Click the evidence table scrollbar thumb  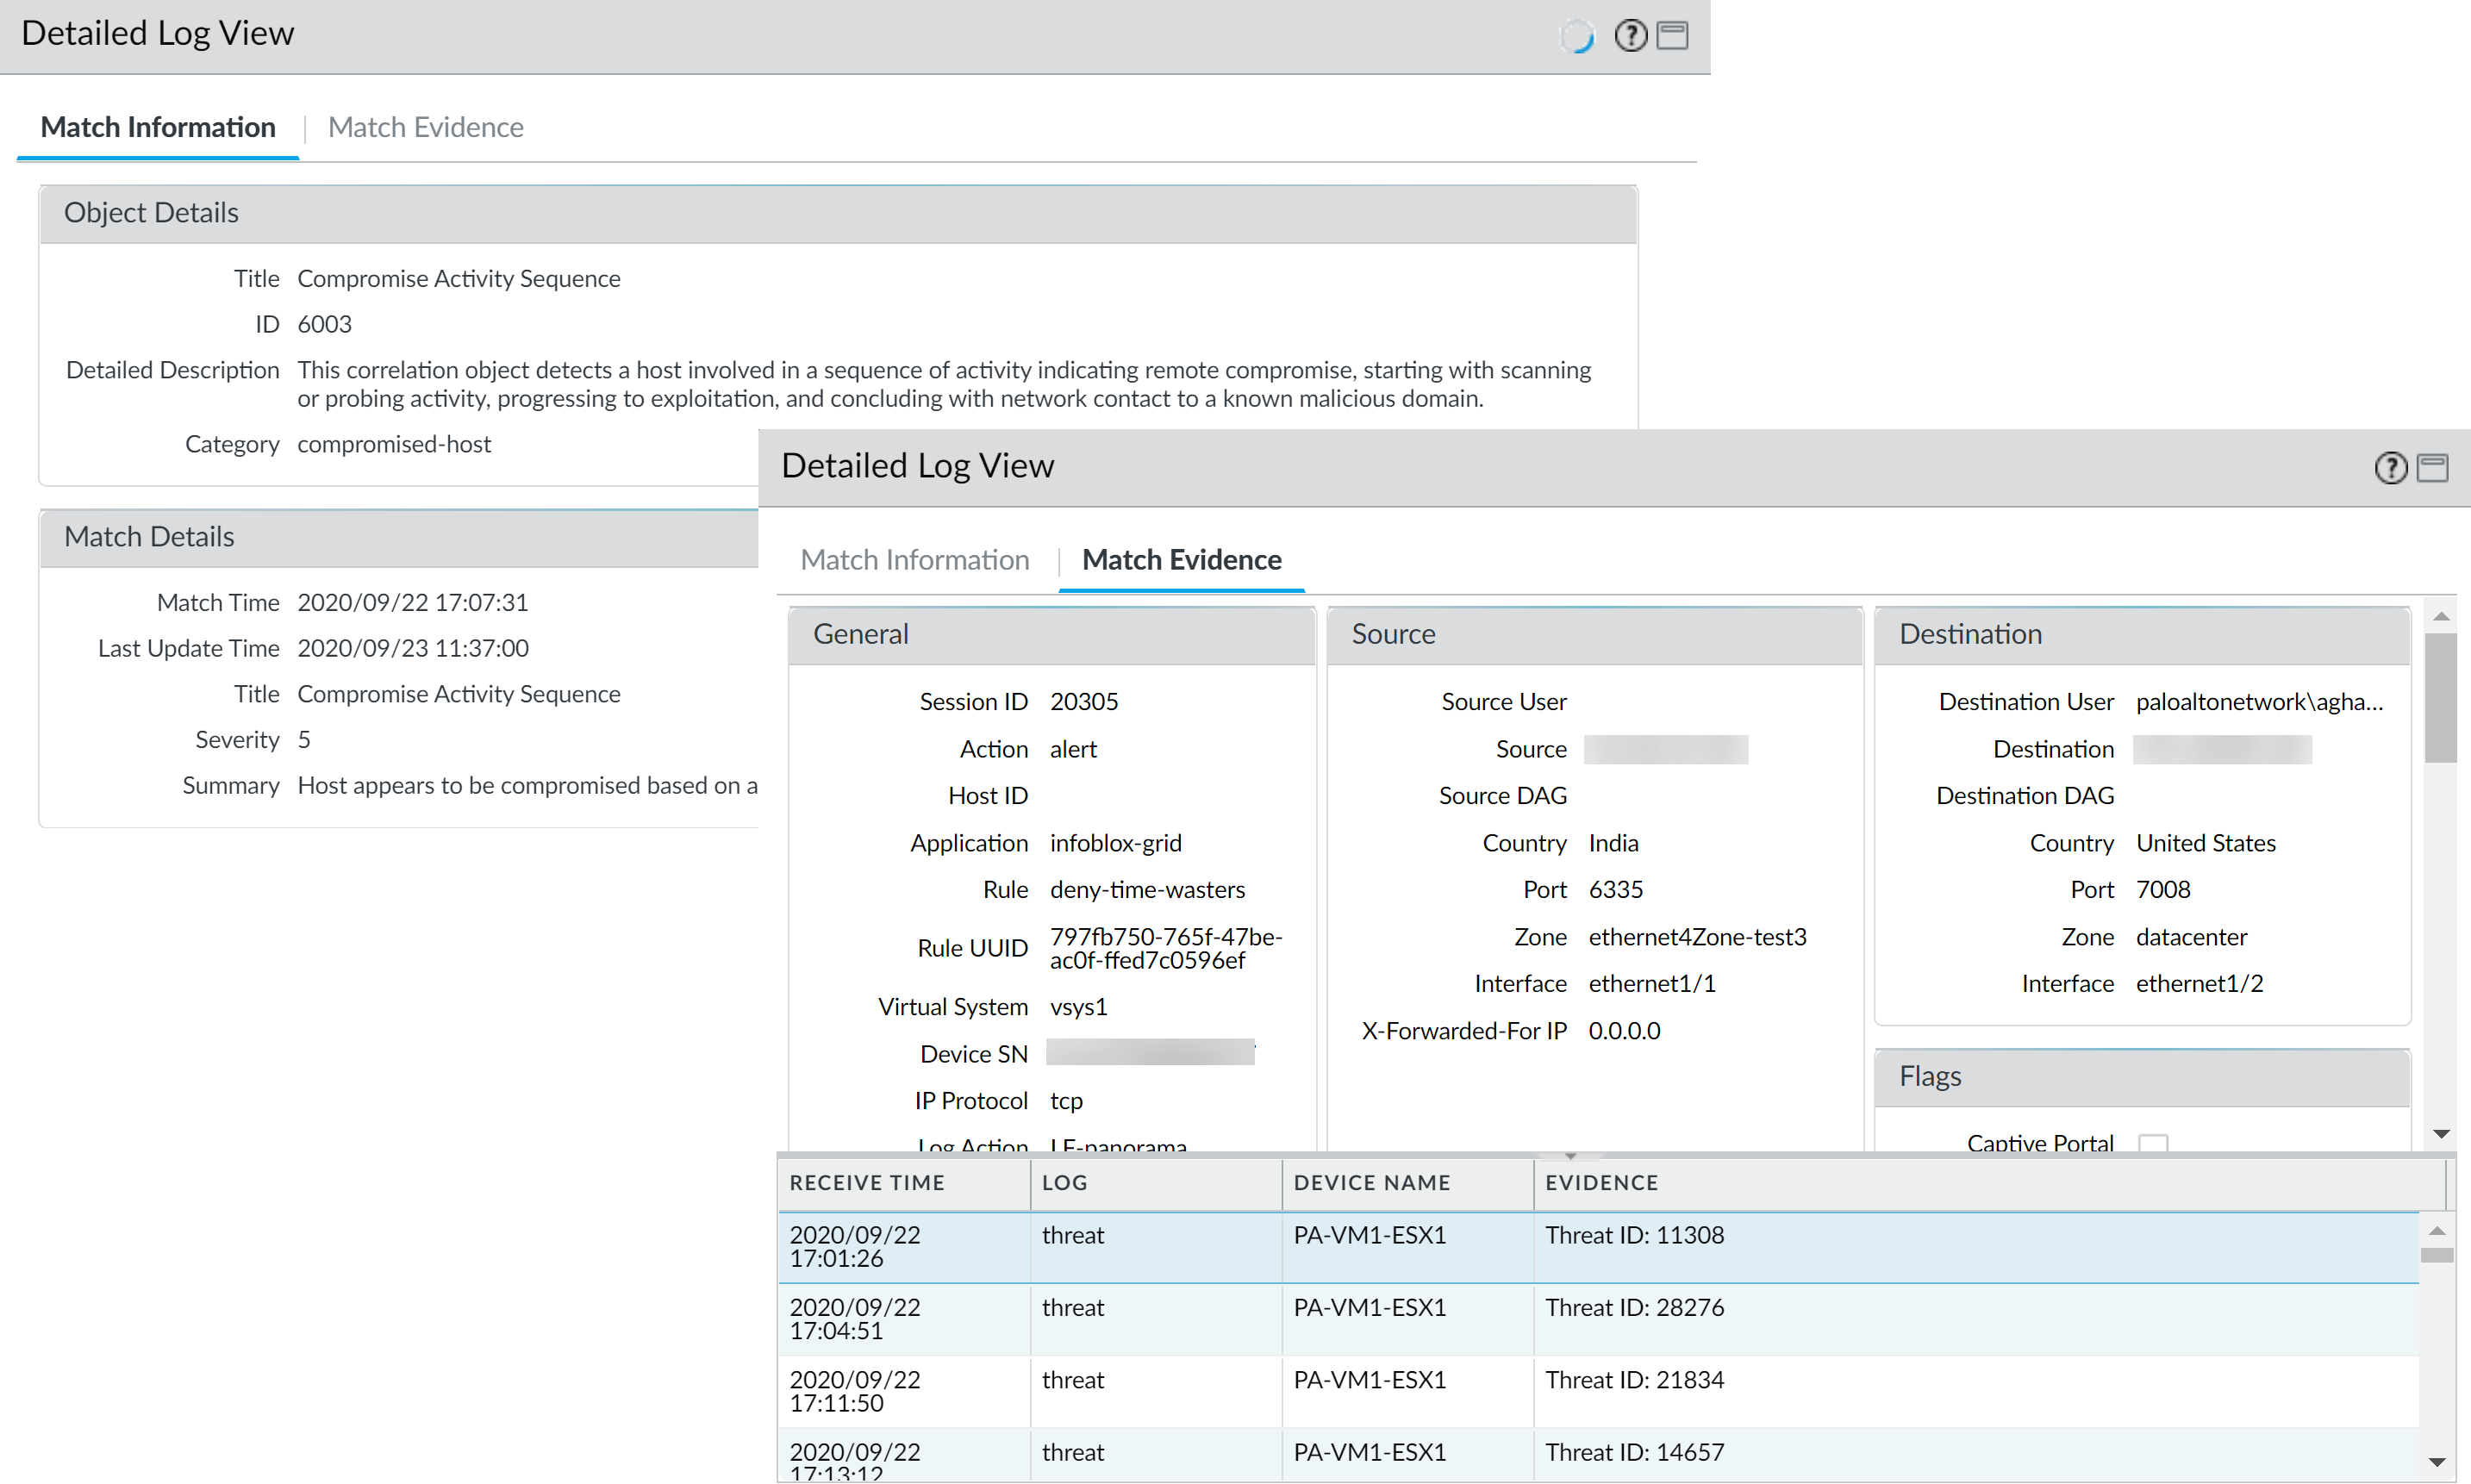pyautogui.click(x=2437, y=1256)
